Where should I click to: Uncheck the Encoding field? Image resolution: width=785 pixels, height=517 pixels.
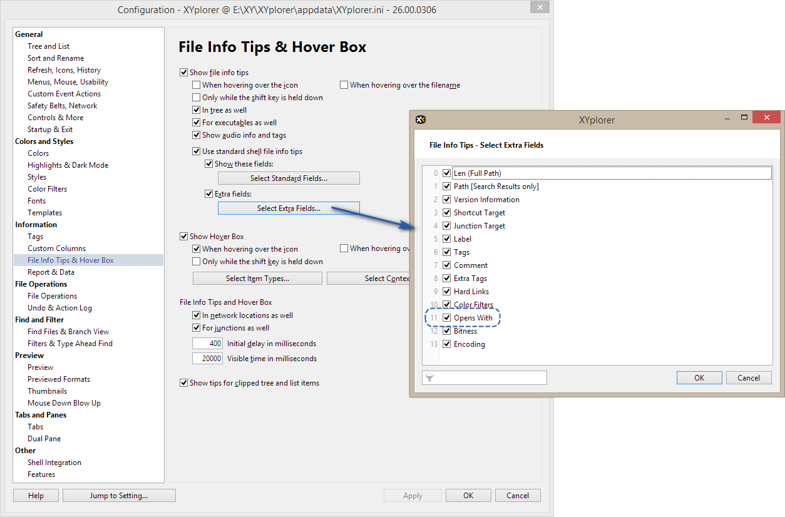click(446, 344)
